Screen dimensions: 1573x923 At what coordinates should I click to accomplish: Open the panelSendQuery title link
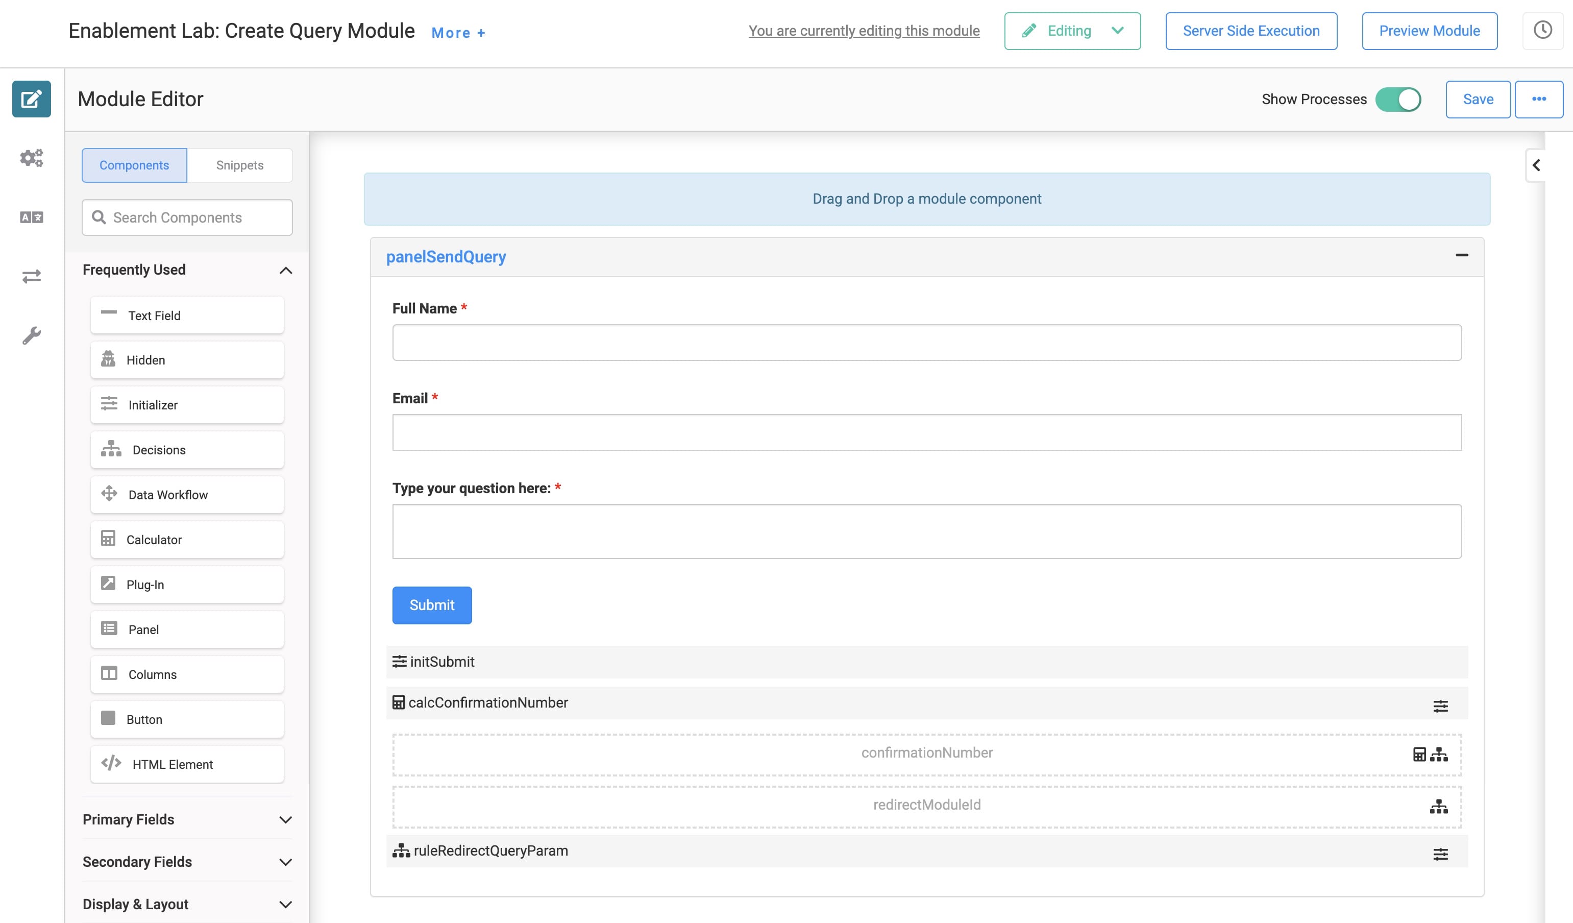click(446, 257)
